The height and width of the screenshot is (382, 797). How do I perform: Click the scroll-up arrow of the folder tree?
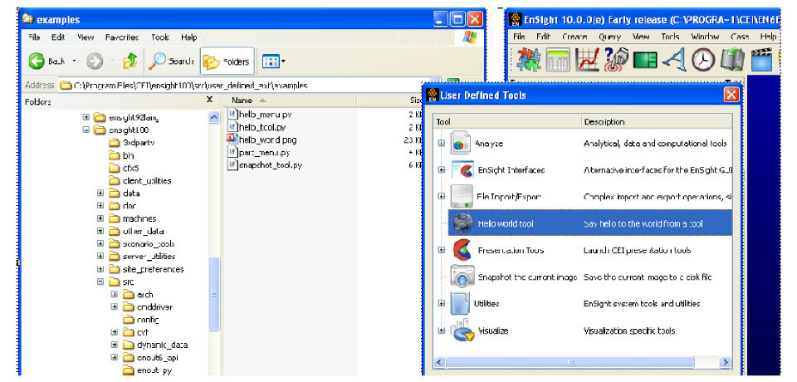point(214,116)
